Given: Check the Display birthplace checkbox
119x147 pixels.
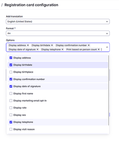Looking at the screenshot, I should 11,72.
